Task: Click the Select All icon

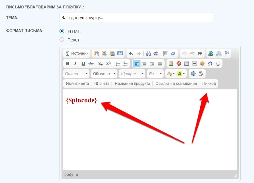Action: click(166, 53)
